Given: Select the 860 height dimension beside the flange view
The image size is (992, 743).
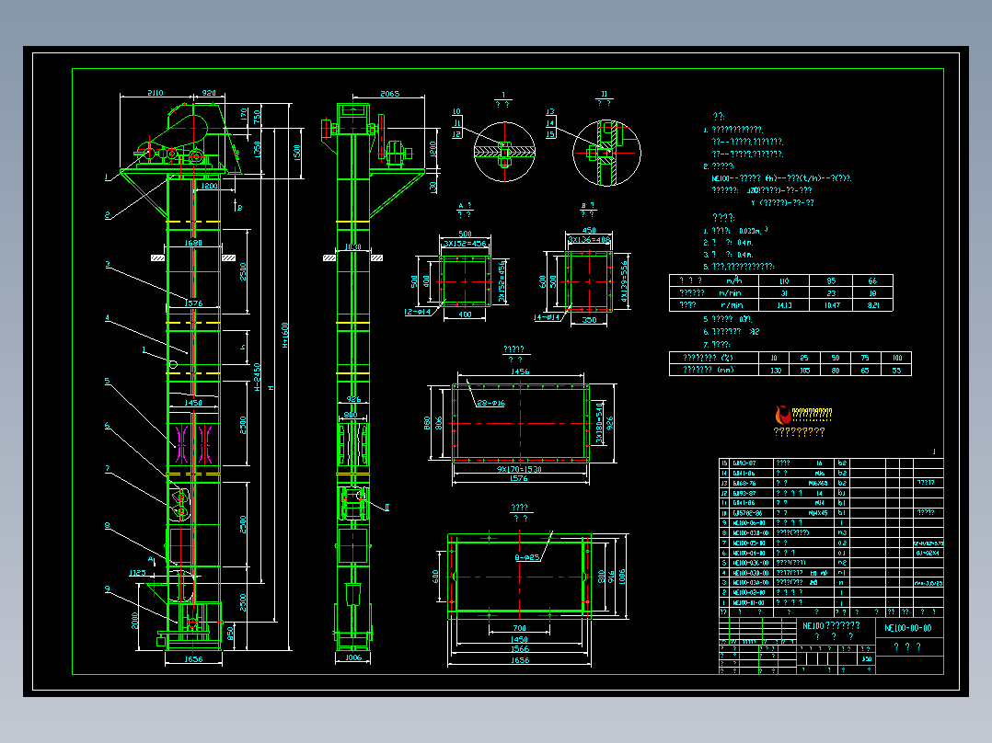Looking at the screenshot, I should click(427, 422).
